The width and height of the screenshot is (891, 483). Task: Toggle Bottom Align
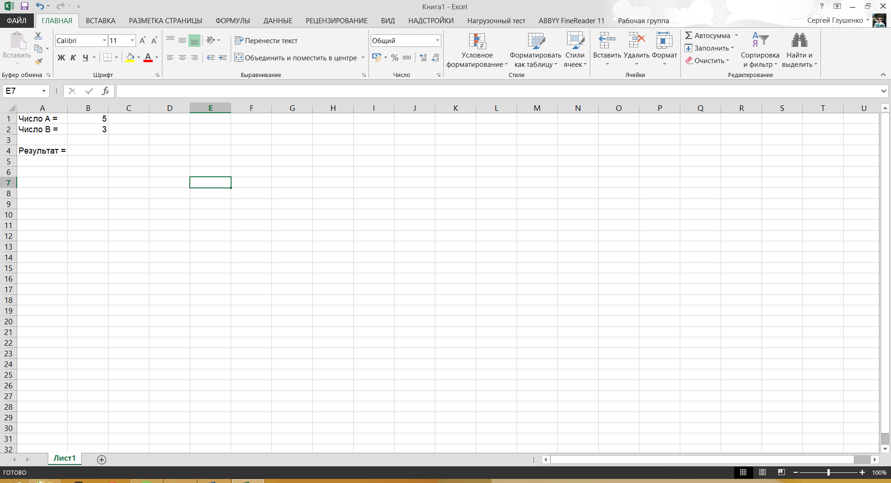coord(194,40)
